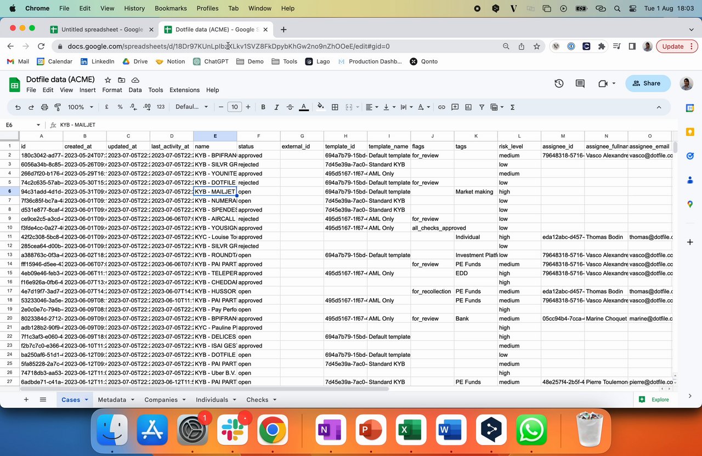Create a filter with the funnel icon
702x456 pixels.
point(482,107)
